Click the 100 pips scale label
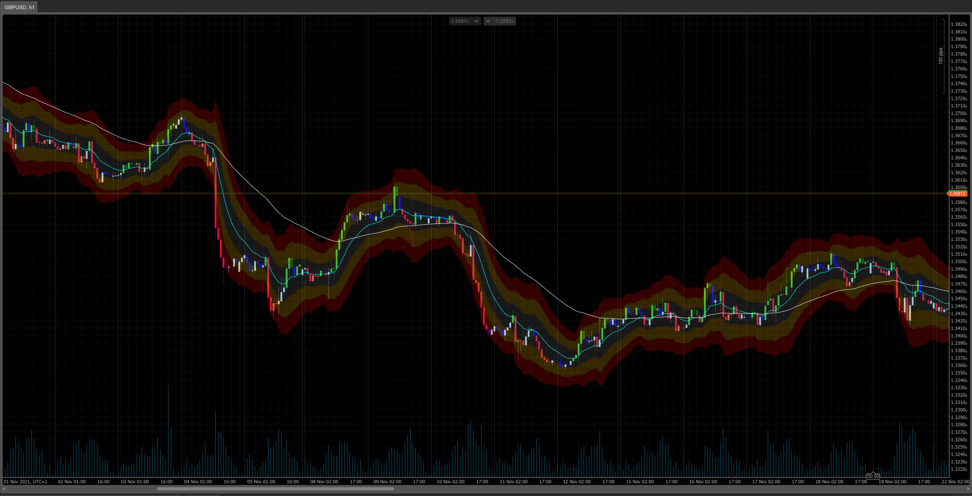 pyautogui.click(x=941, y=56)
